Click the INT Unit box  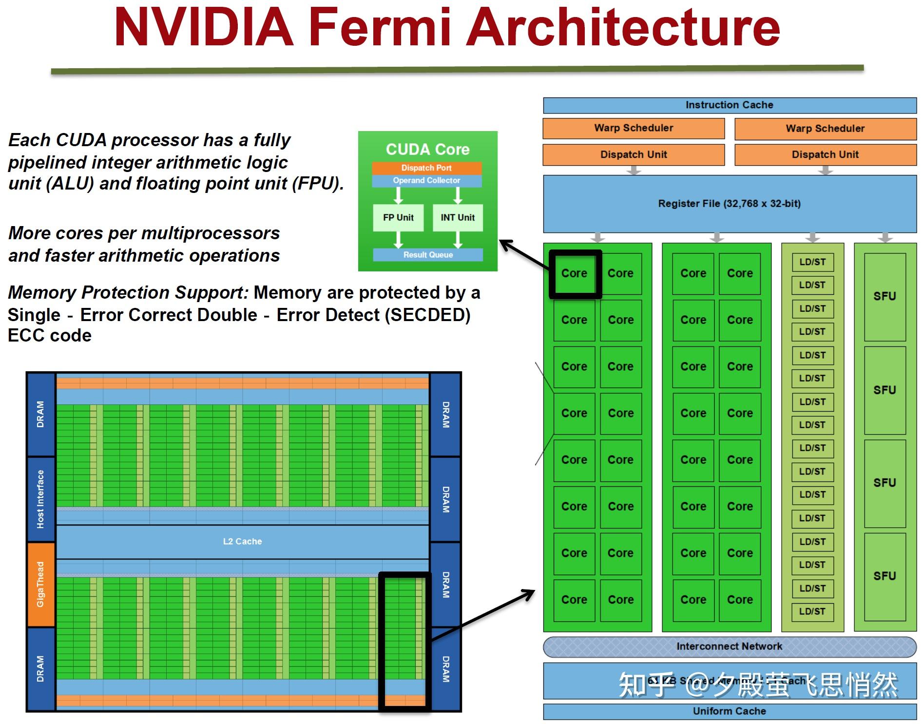(x=458, y=217)
